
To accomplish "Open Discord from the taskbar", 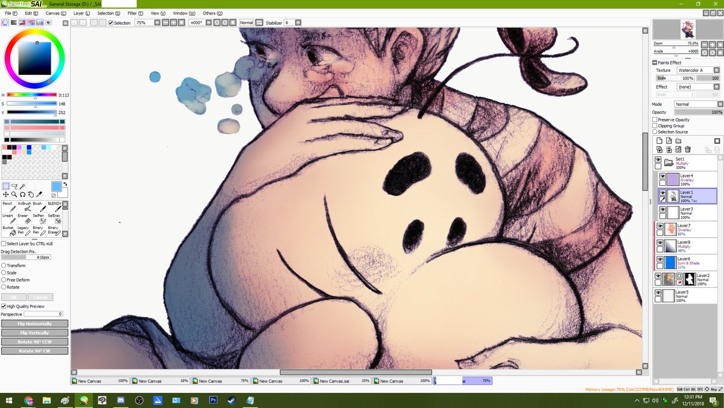I will pos(121,400).
